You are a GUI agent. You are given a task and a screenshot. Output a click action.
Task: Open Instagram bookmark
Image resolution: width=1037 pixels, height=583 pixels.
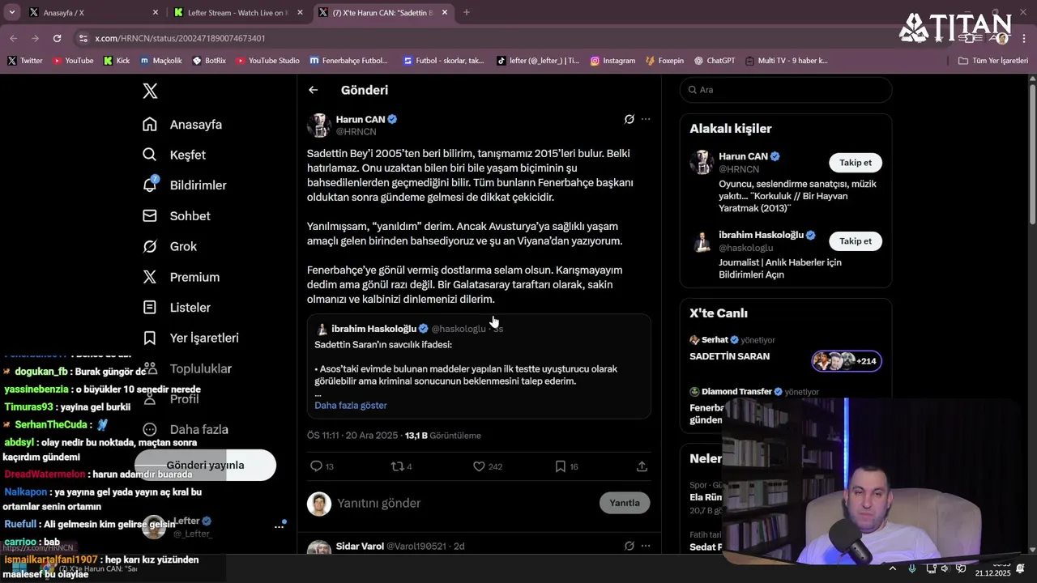(612, 61)
